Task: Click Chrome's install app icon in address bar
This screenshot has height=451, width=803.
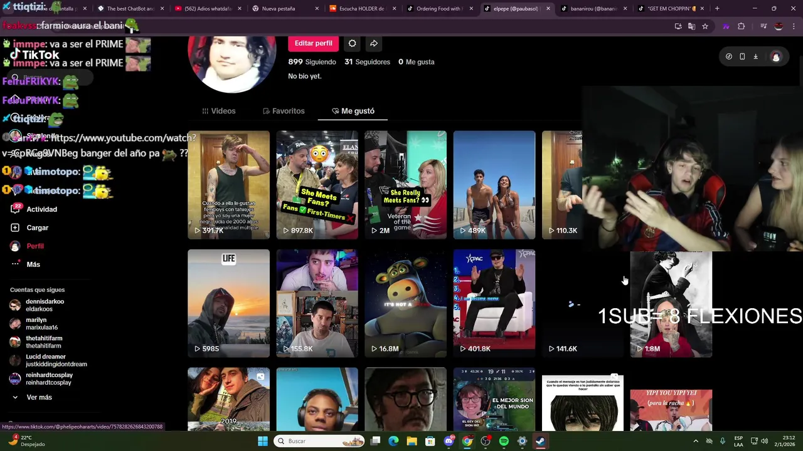Action: 678,26
